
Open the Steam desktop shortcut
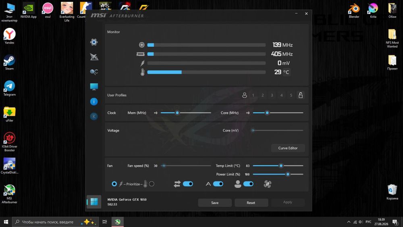click(x=9, y=62)
